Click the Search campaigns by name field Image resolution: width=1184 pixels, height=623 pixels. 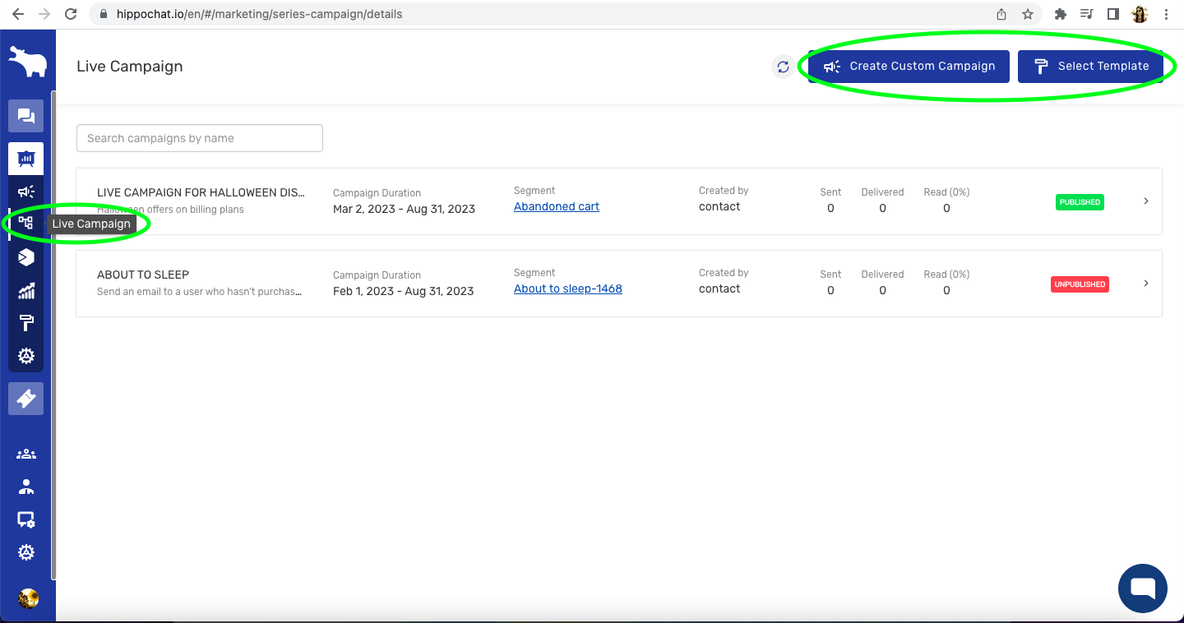click(x=200, y=138)
